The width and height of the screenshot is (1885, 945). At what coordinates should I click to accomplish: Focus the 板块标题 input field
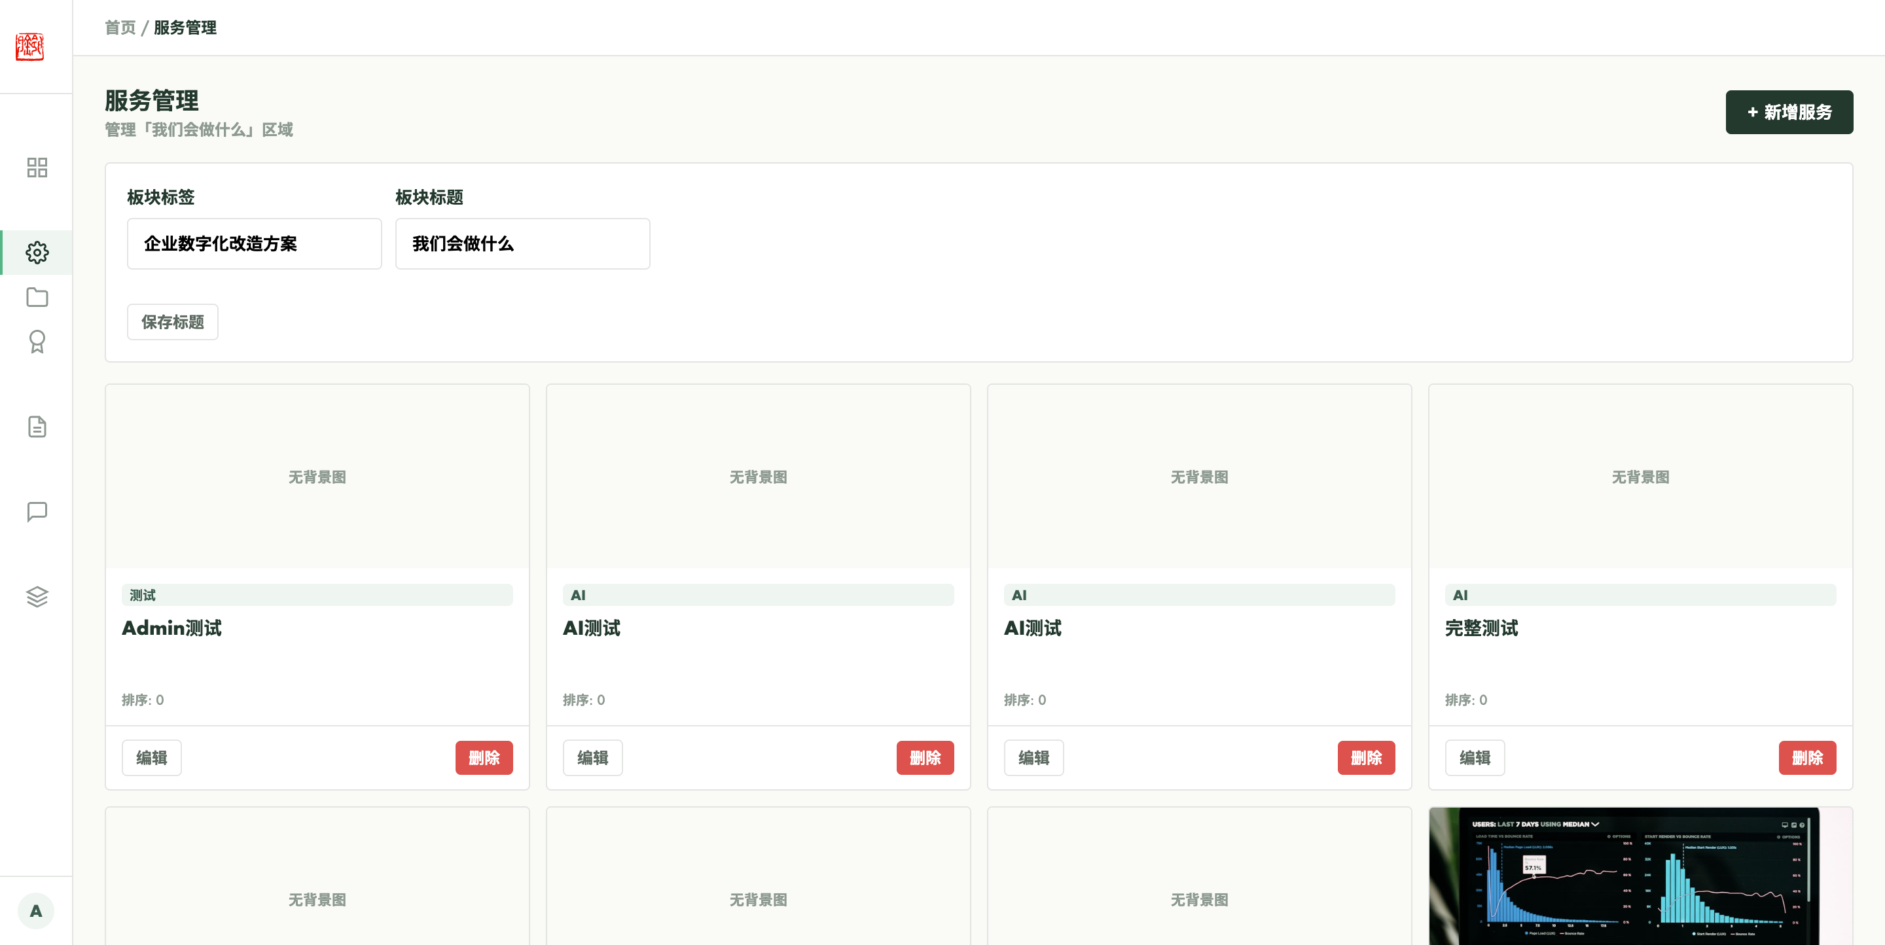(522, 243)
